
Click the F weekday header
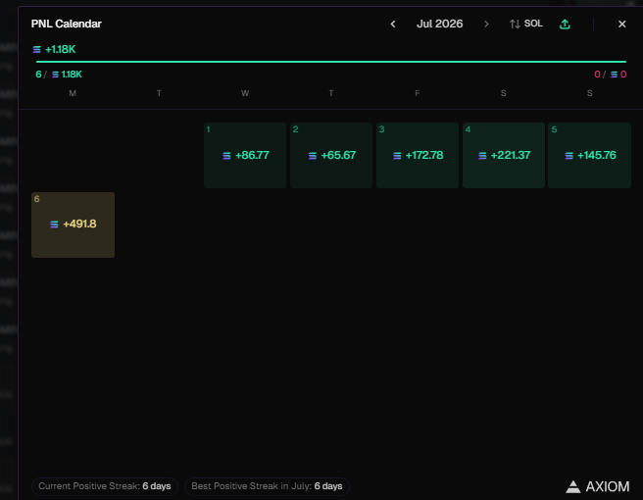pos(417,93)
